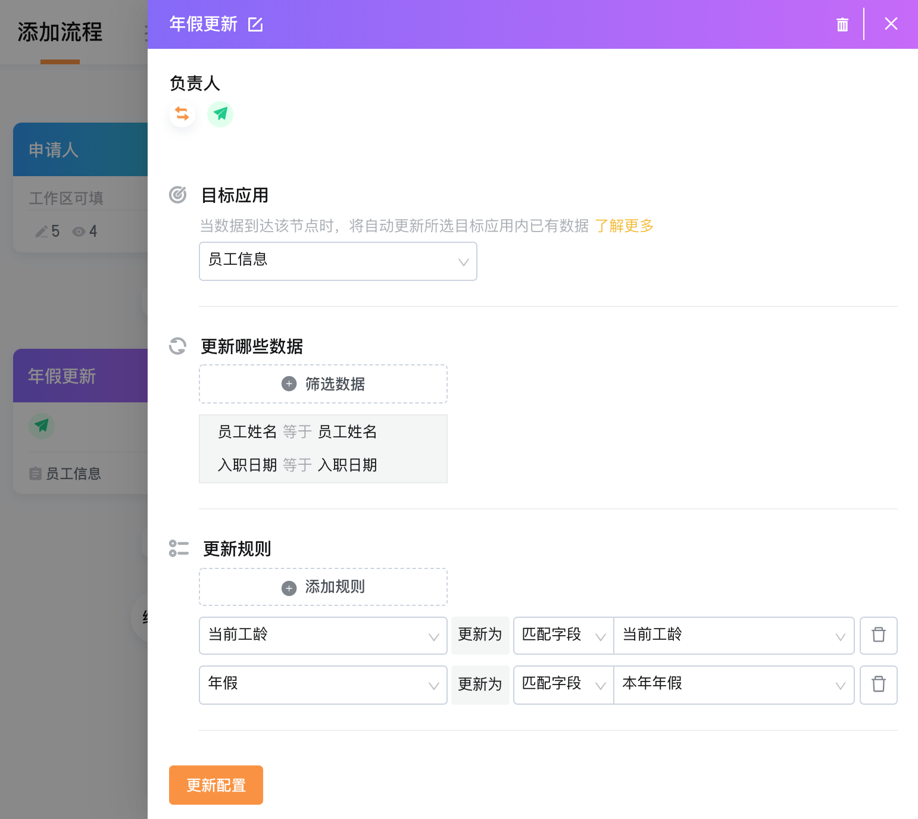Click the eye view count icon on 申请人 card

[x=79, y=232]
